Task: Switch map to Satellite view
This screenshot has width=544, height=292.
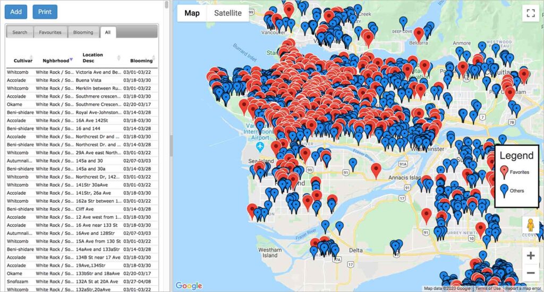Action: pos(227,13)
